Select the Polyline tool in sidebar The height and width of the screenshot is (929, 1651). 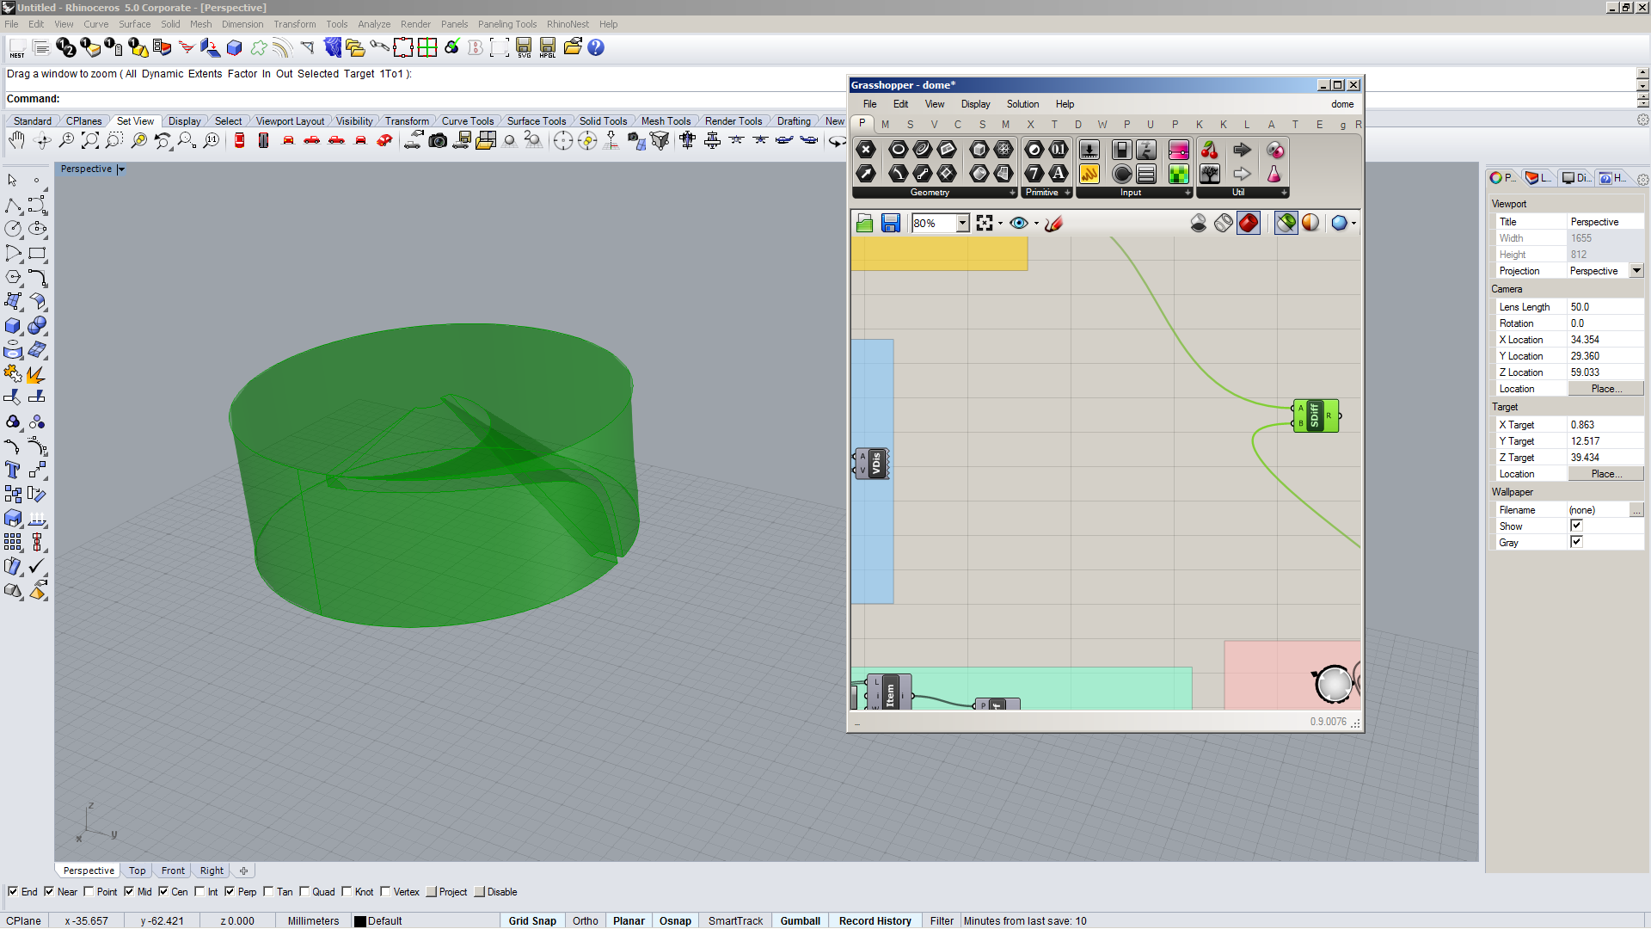click(x=13, y=206)
